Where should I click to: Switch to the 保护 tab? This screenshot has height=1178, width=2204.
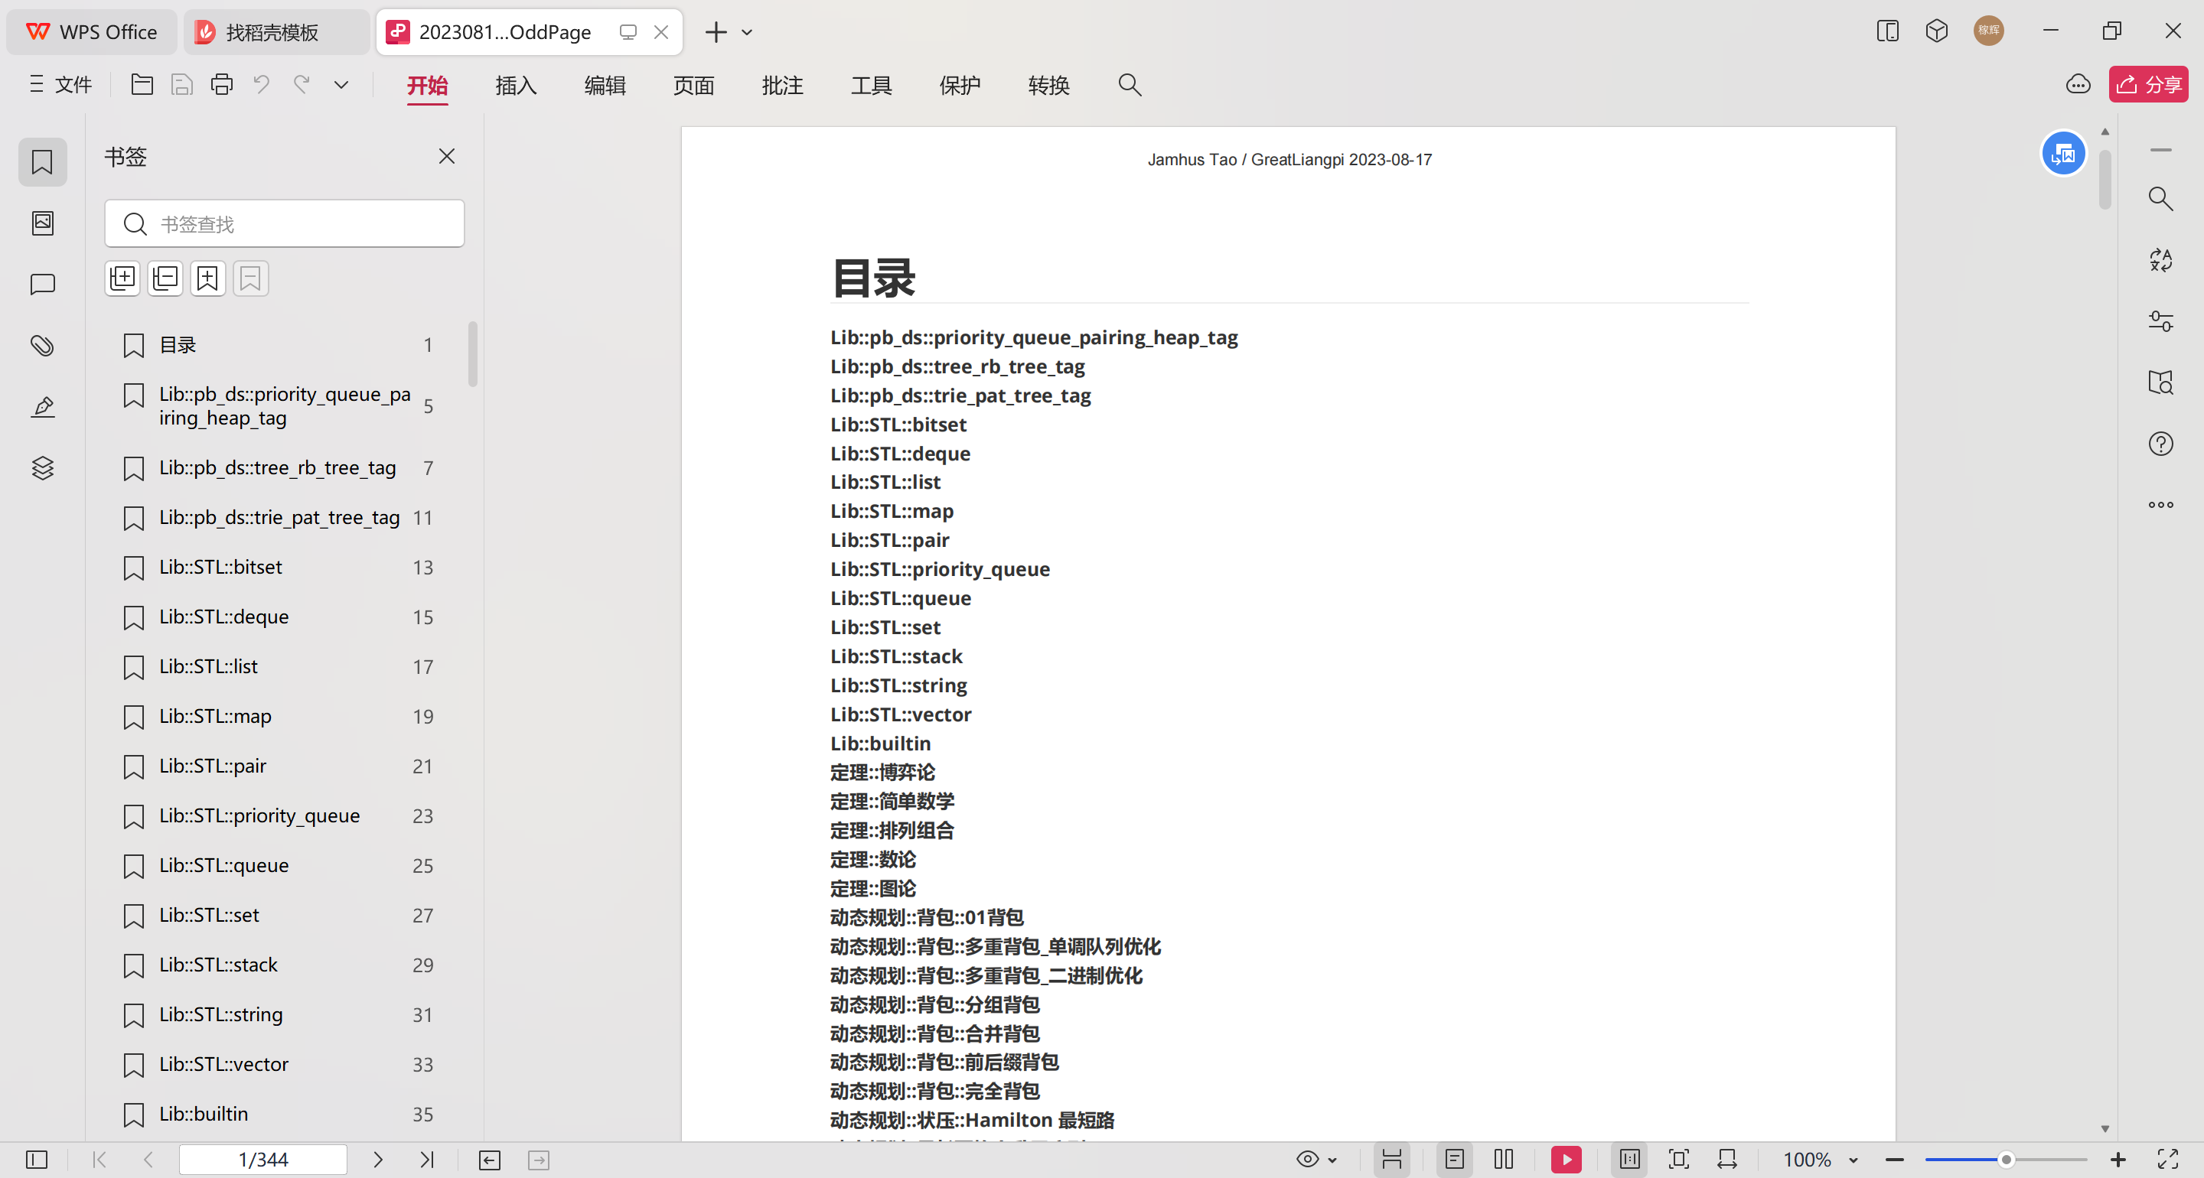pyautogui.click(x=960, y=86)
